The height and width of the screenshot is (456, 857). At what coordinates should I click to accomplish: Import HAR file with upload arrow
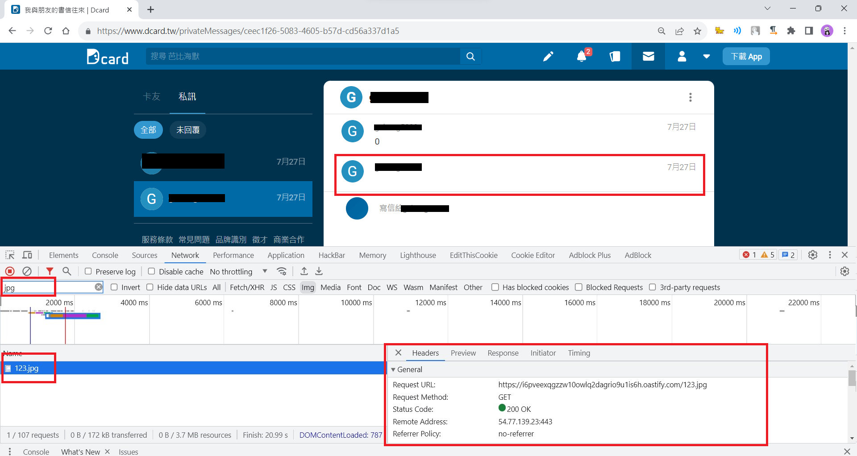pyautogui.click(x=304, y=271)
